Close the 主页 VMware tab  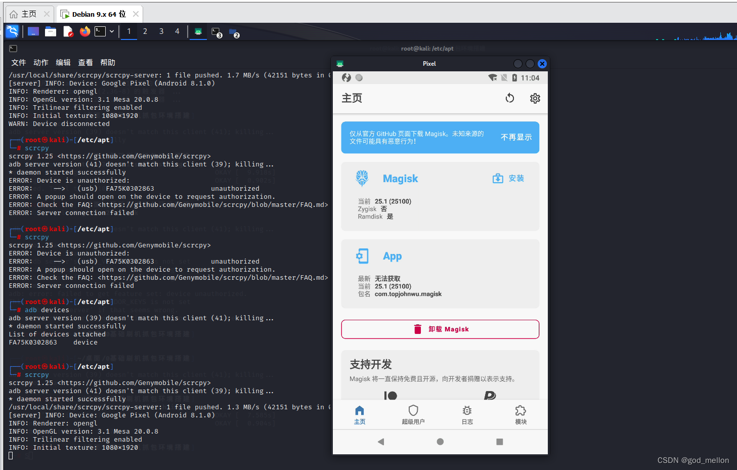(47, 14)
